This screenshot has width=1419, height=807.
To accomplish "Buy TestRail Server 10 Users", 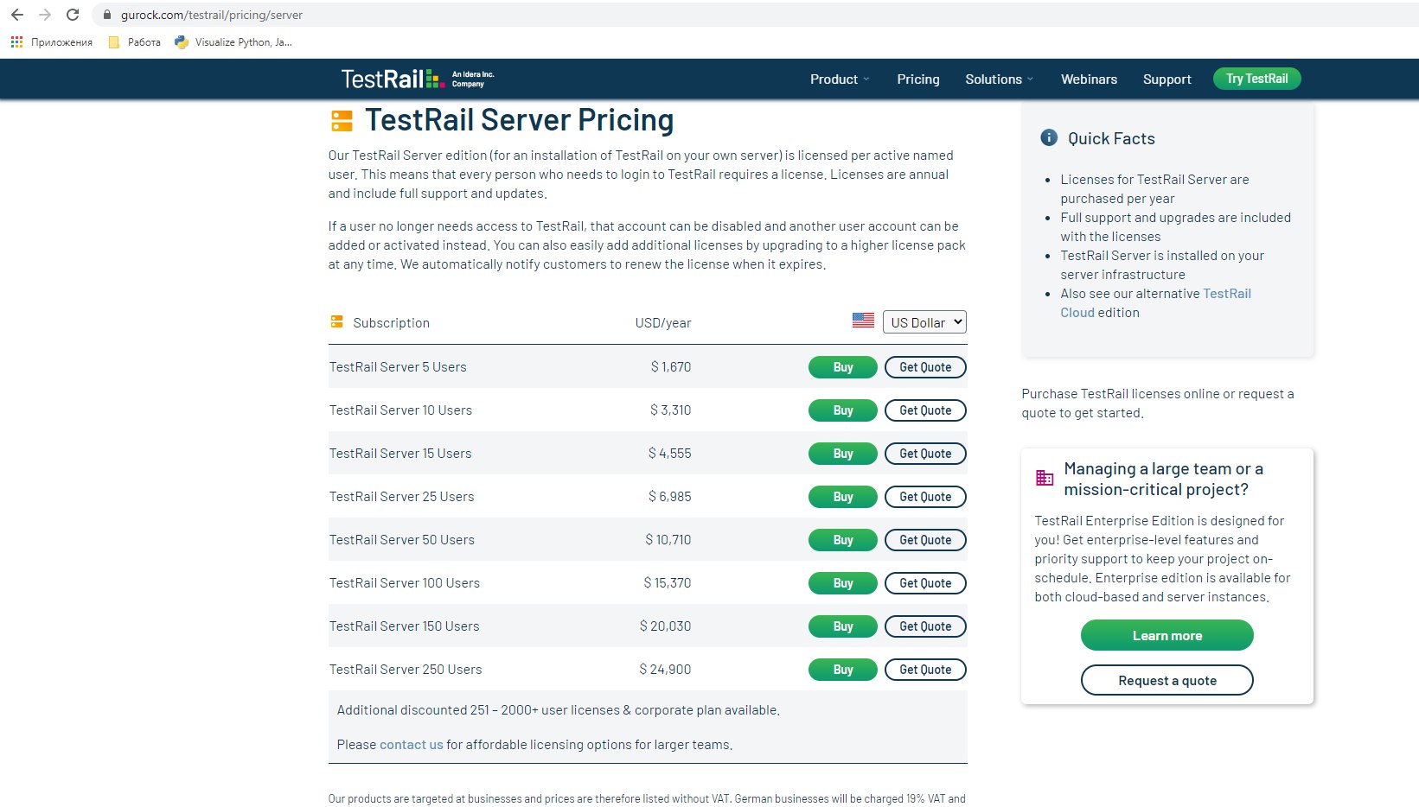I will pos(843,410).
